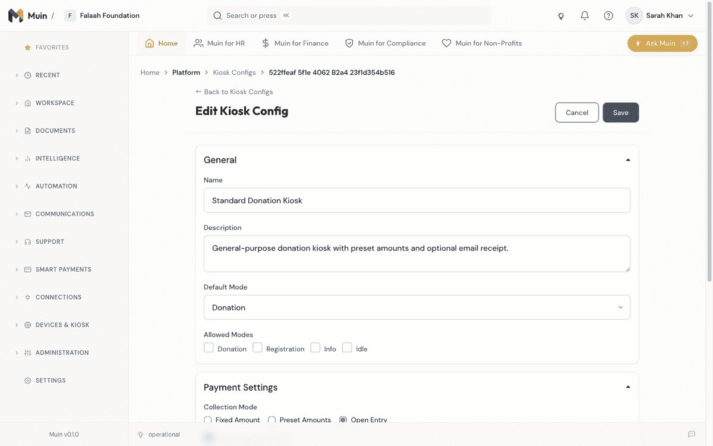Expand the Documents sidebar group
This screenshot has width=713, height=446.
tap(17, 131)
